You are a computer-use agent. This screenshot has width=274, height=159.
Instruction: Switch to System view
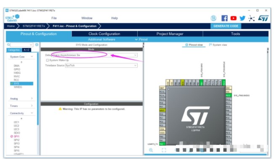[x=218, y=45]
